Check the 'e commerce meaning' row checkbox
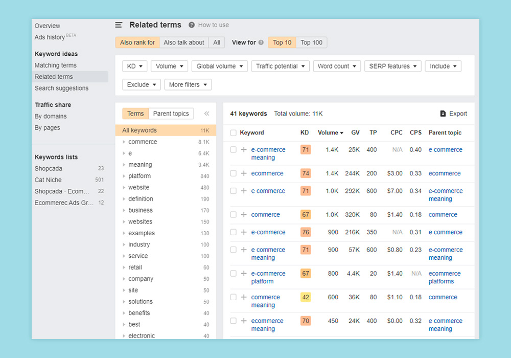This screenshot has width=511, height=358. (234, 250)
